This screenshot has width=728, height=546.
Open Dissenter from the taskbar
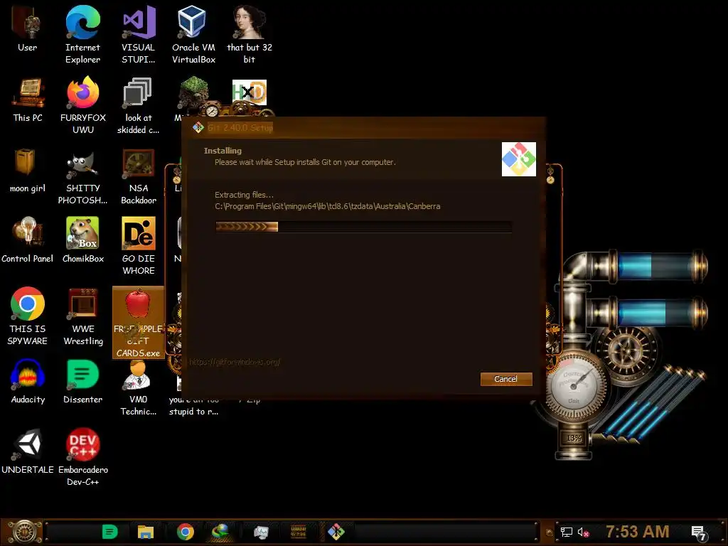tap(110, 532)
